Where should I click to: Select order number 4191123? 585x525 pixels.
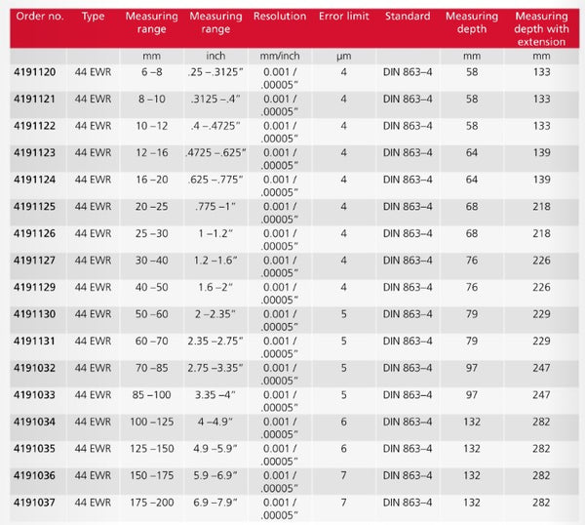pyautogui.click(x=35, y=152)
